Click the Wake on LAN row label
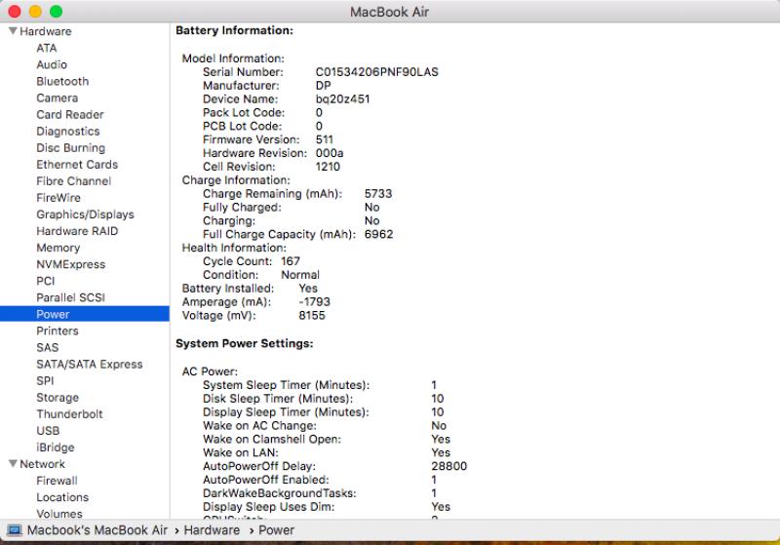 [x=240, y=452]
